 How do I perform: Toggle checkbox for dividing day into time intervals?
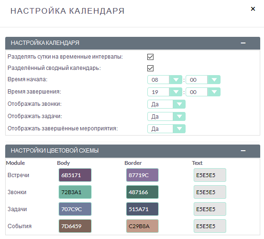click(150, 57)
